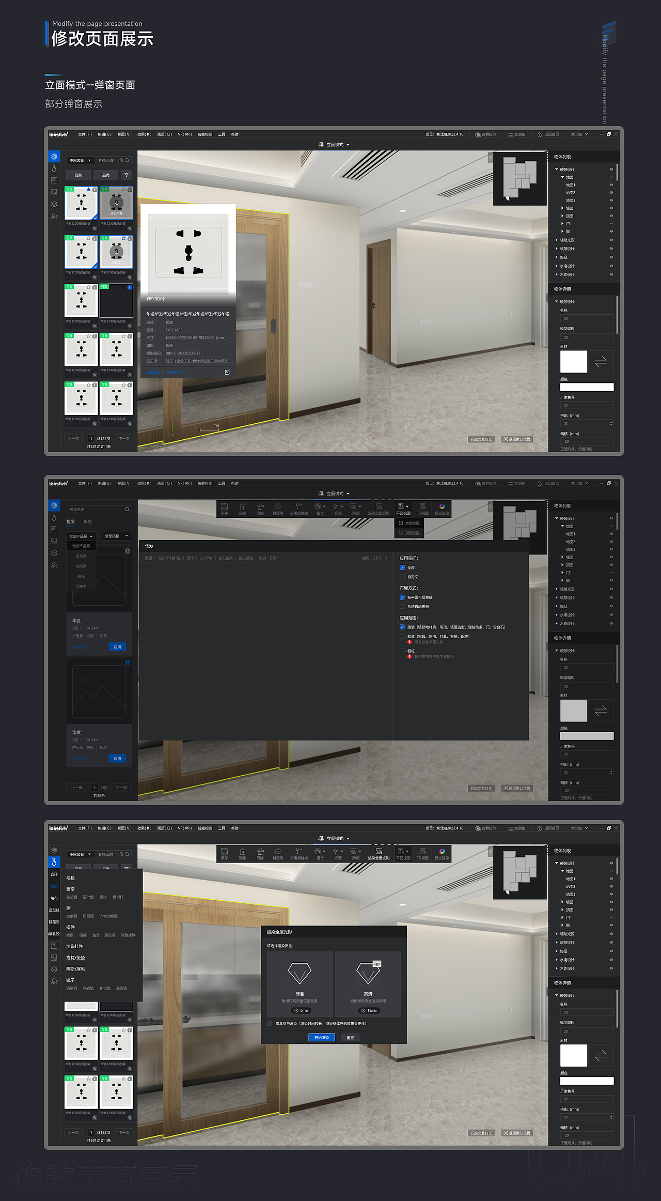Click 极光渲染 color wheel in the template-dialog window toolbar
Screen dimensions: 661x1201
[x=442, y=509]
